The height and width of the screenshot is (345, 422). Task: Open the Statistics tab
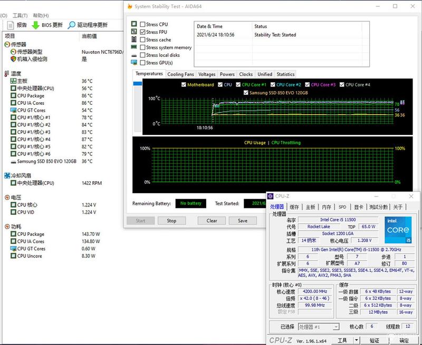pyautogui.click(x=285, y=74)
